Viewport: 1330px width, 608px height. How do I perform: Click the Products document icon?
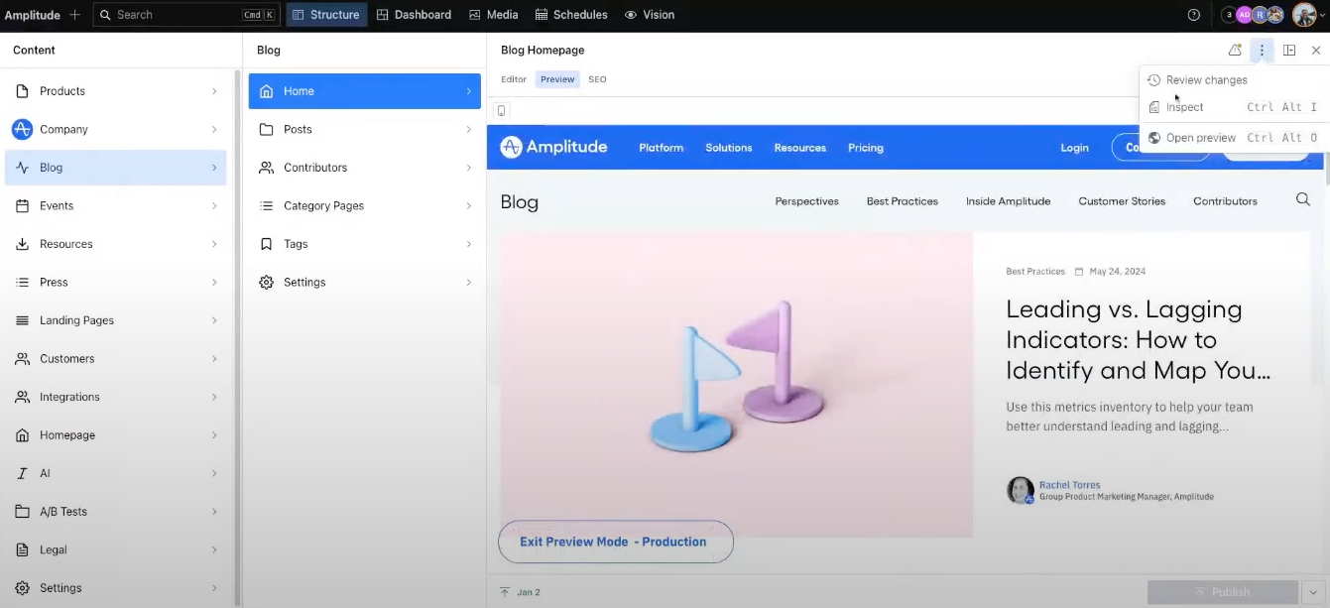(22, 91)
